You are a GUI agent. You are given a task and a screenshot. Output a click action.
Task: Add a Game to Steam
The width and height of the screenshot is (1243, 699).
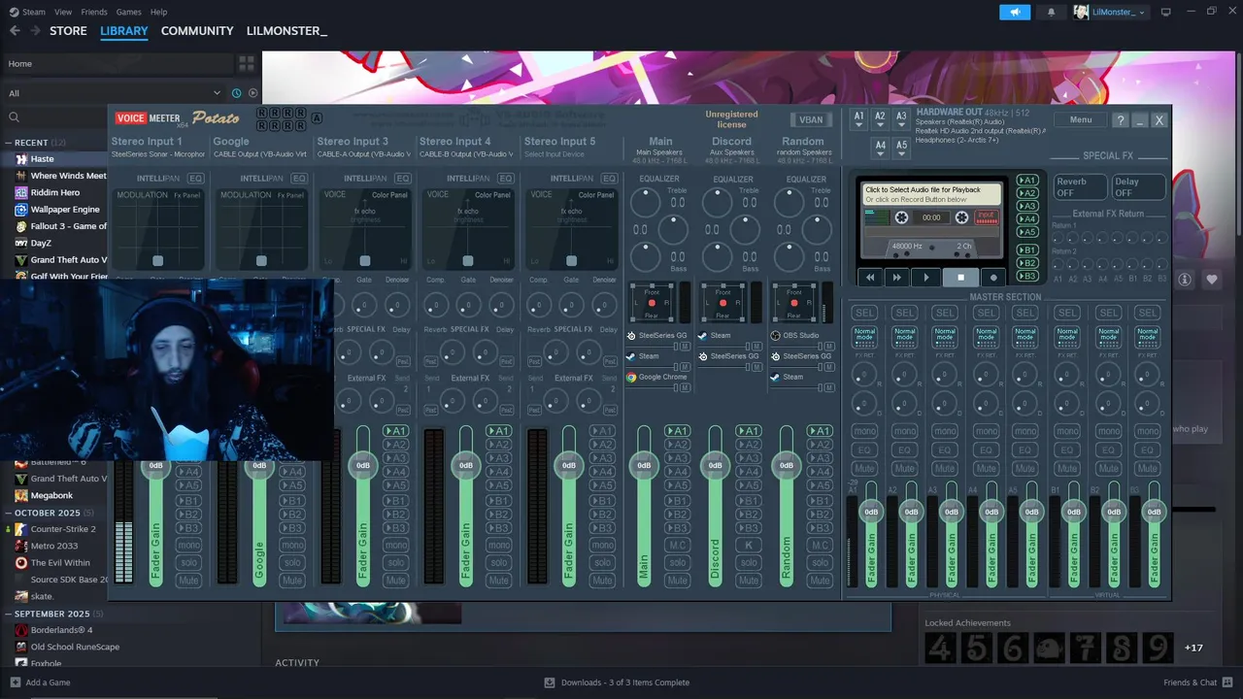40,682
